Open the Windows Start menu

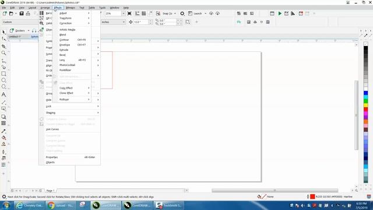6,205
